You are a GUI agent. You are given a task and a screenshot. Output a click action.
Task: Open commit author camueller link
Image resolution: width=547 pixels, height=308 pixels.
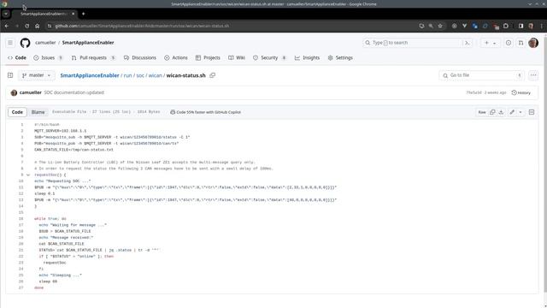[31, 92]
